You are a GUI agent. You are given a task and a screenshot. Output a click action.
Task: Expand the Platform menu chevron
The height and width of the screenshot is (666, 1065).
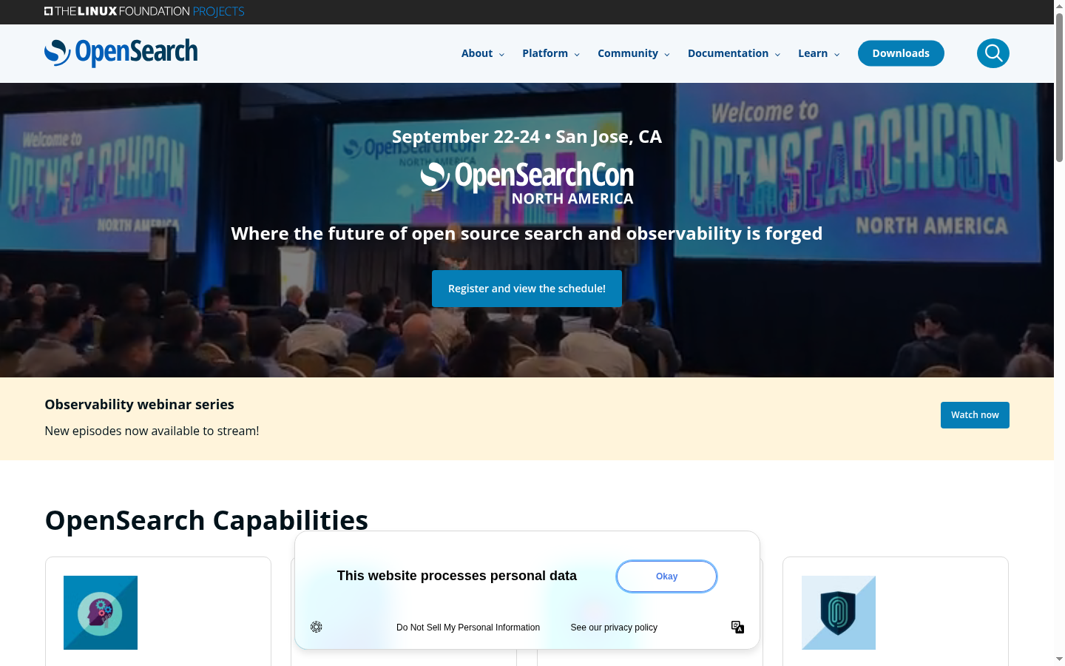pyautogui.click(x=577, y=54)
